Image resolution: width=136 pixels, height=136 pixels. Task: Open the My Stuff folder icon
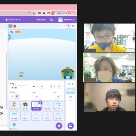click(x=52, y=20)
